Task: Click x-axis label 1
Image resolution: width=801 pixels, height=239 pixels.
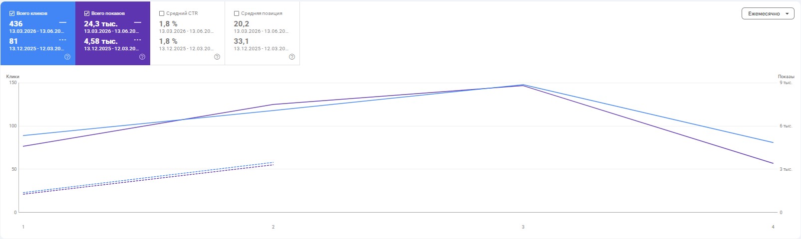Action: click(23, 227)
